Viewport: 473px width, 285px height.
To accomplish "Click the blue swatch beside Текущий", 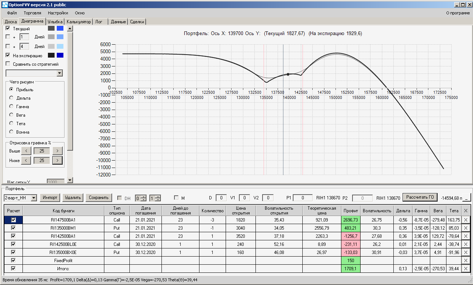I will (x=60, y=28).
